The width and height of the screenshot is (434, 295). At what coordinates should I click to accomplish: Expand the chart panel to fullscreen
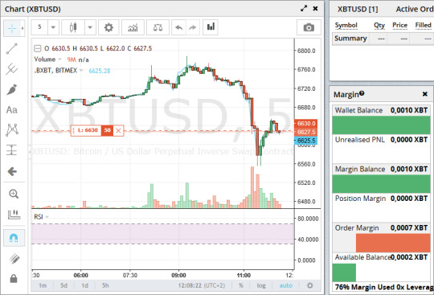coord(304,9)
